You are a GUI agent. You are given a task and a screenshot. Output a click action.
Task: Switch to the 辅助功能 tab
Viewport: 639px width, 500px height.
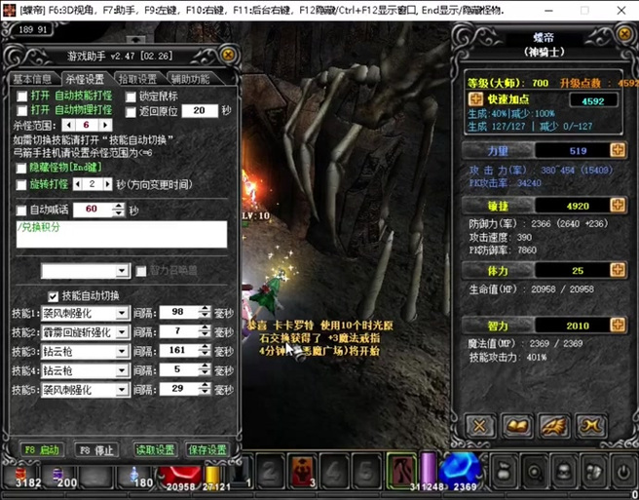pos(190,79)
